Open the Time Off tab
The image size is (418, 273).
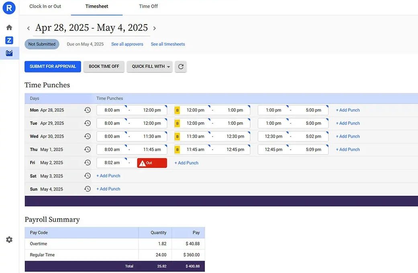click(x=148, y=6)
